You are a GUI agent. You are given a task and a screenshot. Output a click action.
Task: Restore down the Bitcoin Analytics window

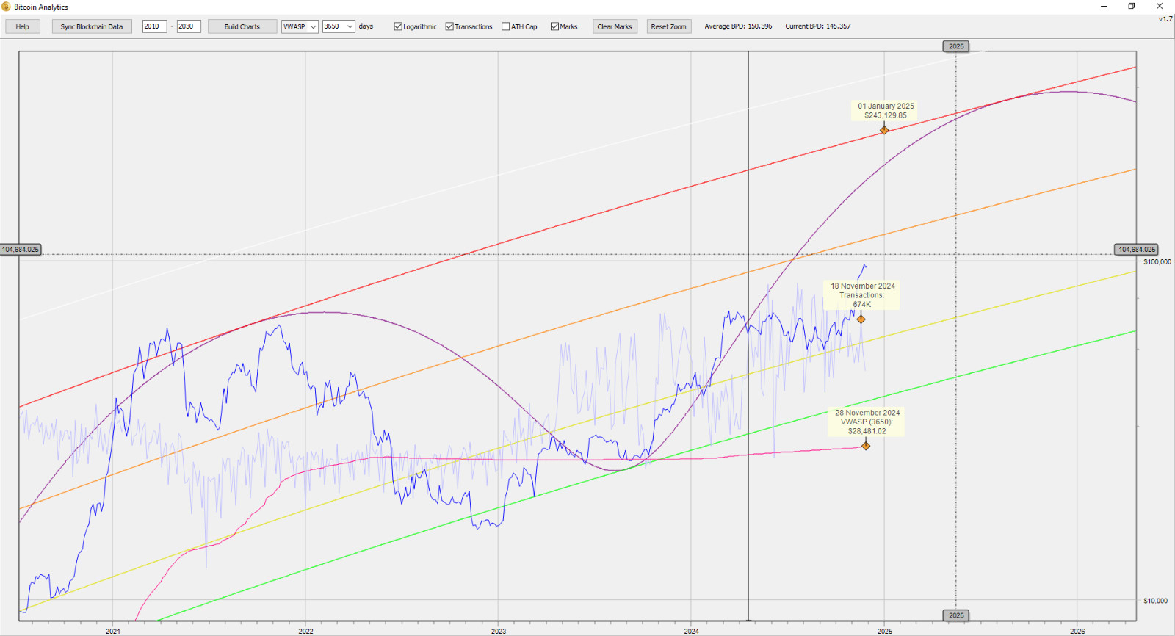click(x=1132, y=7)
